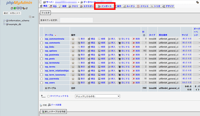200x116 pixels.
Task: Go to 操作 tab
Action: tap(118, 6)
